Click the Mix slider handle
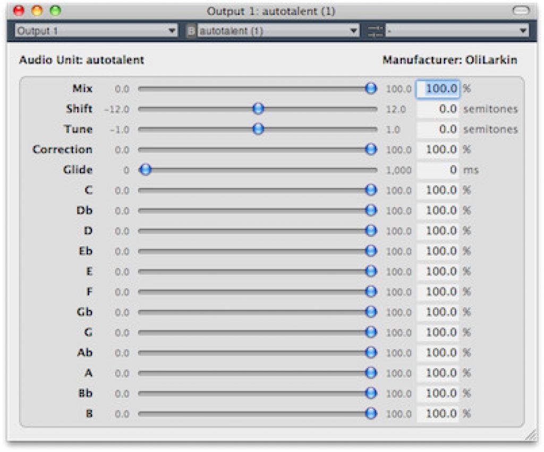The width and height of the screenshot is (544, 452). (371, 89)
